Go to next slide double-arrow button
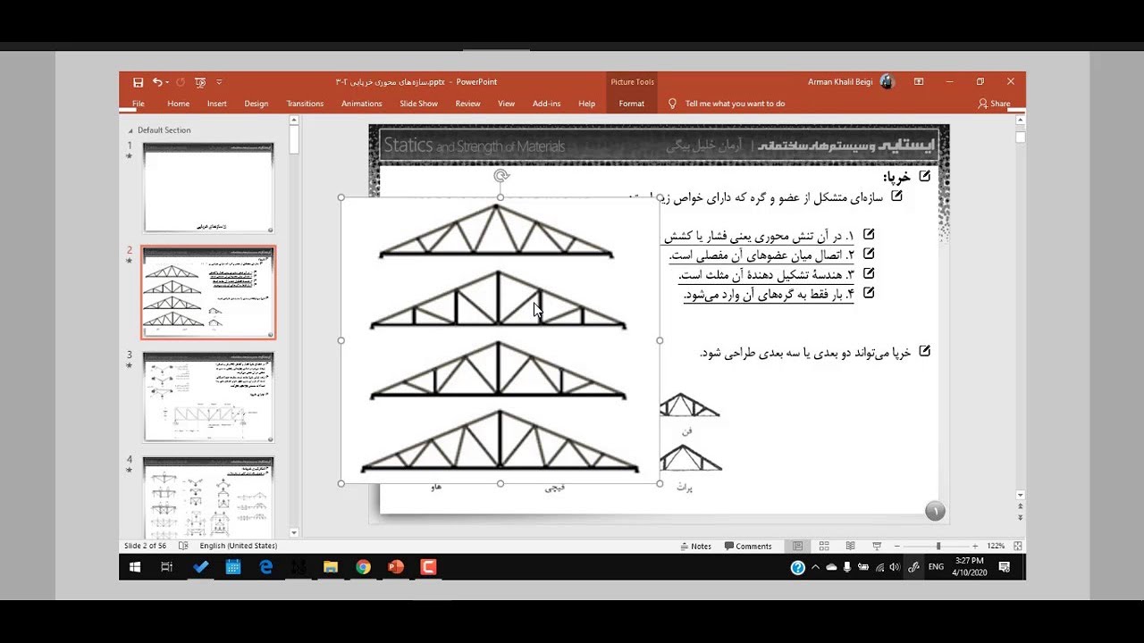Screen dimensions: 1144x643 1021,518
